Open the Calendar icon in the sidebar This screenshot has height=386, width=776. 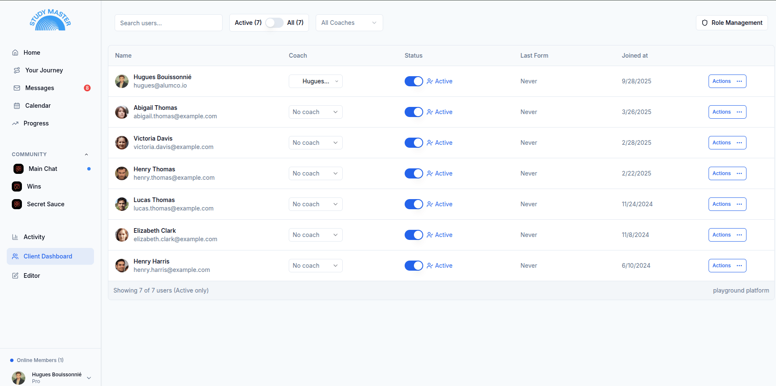pyautogui.click(x=16, y=105)
